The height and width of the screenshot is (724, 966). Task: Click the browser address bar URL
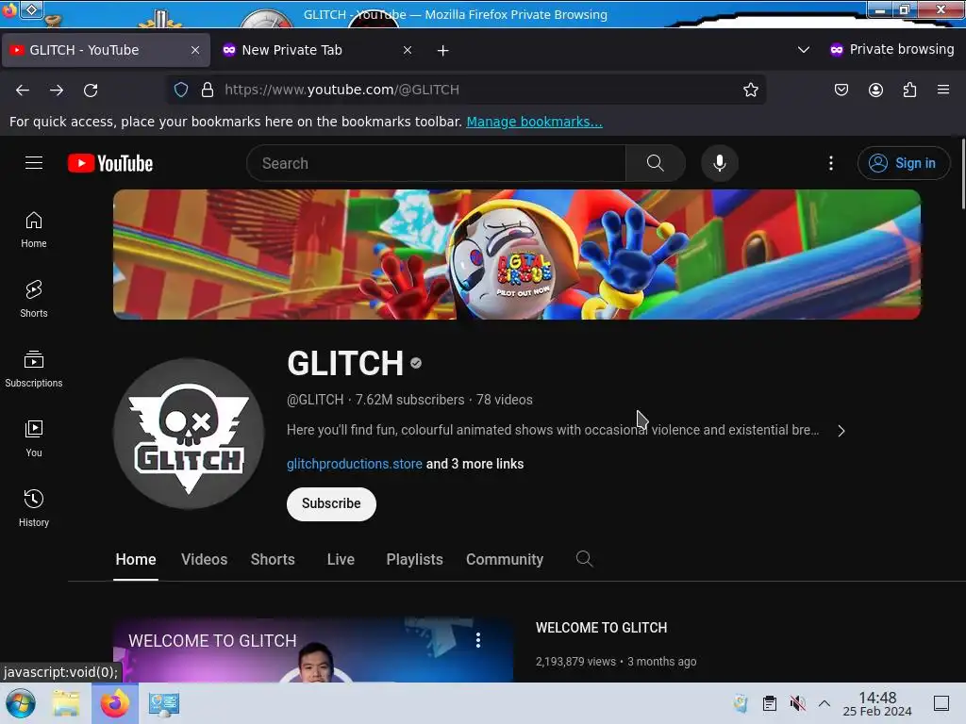coord(341,90)
